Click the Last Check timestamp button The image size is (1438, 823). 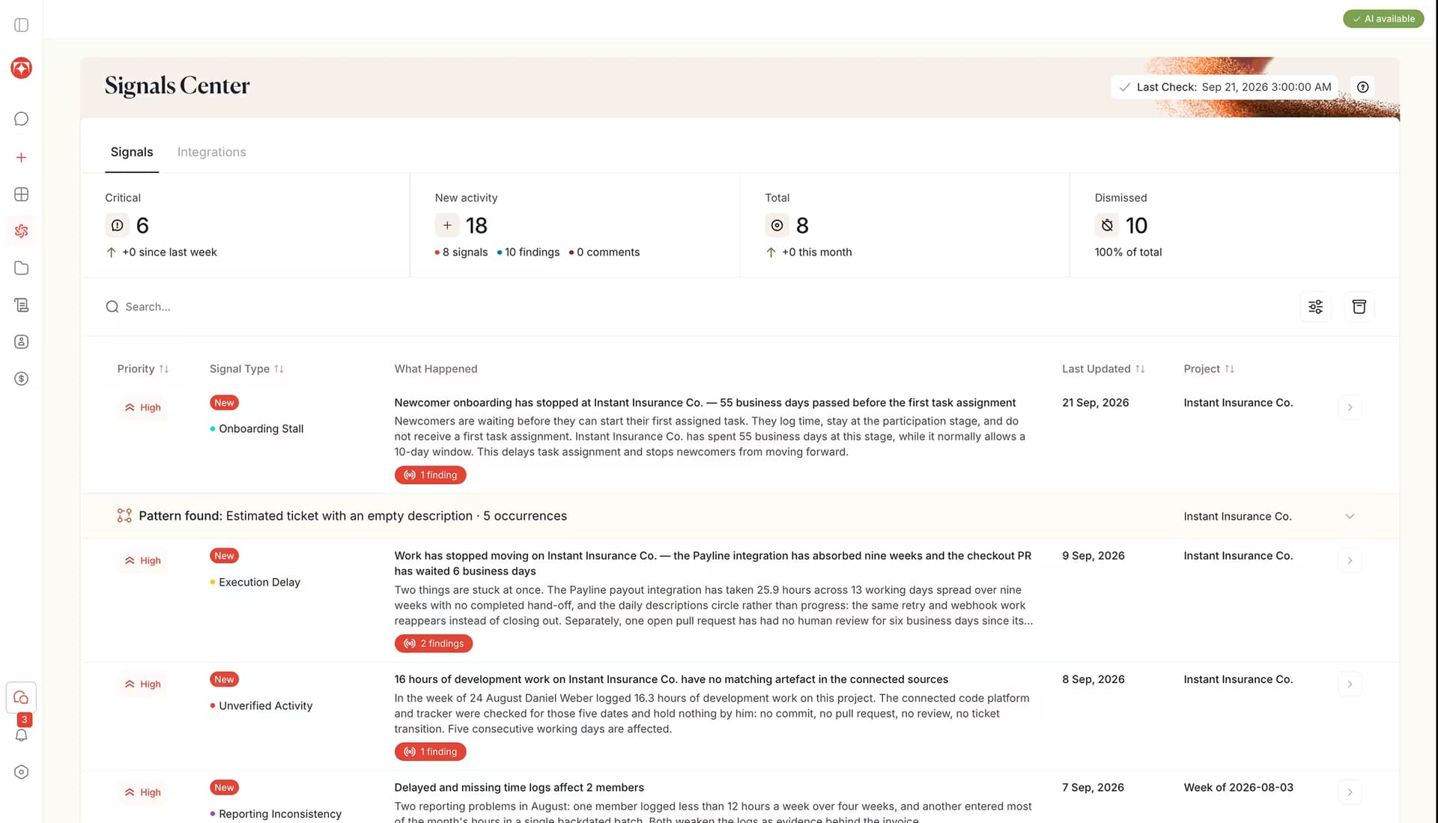[x=1225, y=87]
